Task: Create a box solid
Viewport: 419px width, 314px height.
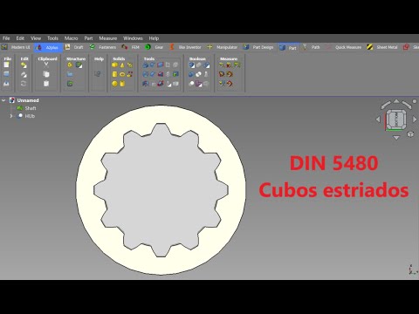Action: tap(114, 65)
